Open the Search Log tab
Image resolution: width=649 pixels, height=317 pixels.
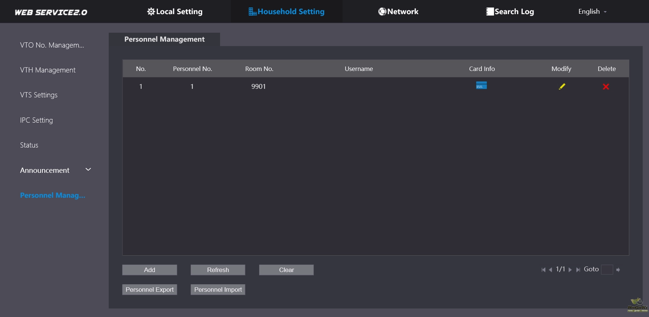510,12
